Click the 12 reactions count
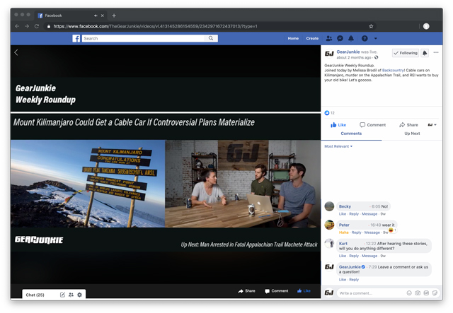Image resolution: width=453 pixels, height=313 pixels. (x=333, y=113)
